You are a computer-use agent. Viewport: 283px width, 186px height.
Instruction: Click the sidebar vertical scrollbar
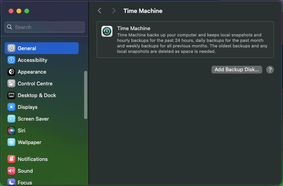pyautogui.click(x=86, y=95)
